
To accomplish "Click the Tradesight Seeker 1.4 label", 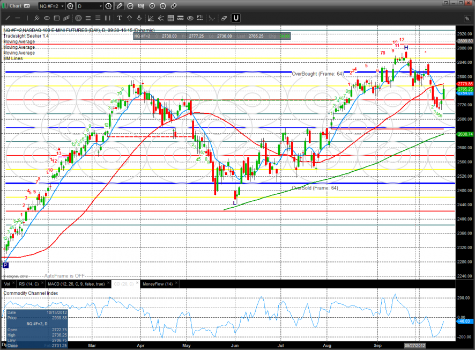I will tap(26, 36).
